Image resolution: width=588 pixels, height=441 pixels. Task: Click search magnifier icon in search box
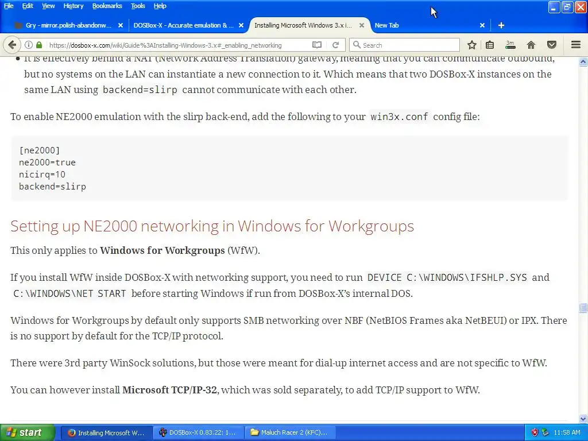coord(357,45)
